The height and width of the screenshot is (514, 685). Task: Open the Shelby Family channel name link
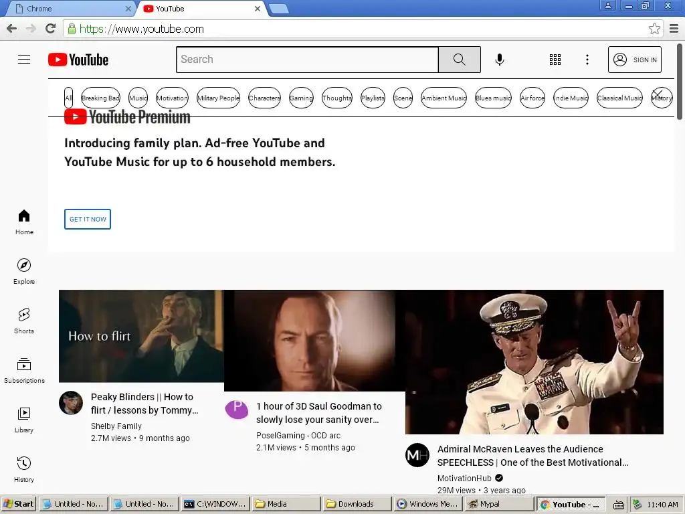pyautogui.click(x=116, y=426)
